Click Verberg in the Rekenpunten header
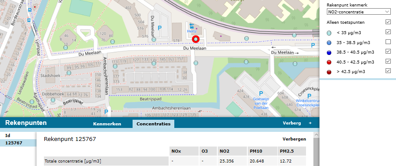The width and height of the screenshot is (396, 166). point(292,123)
